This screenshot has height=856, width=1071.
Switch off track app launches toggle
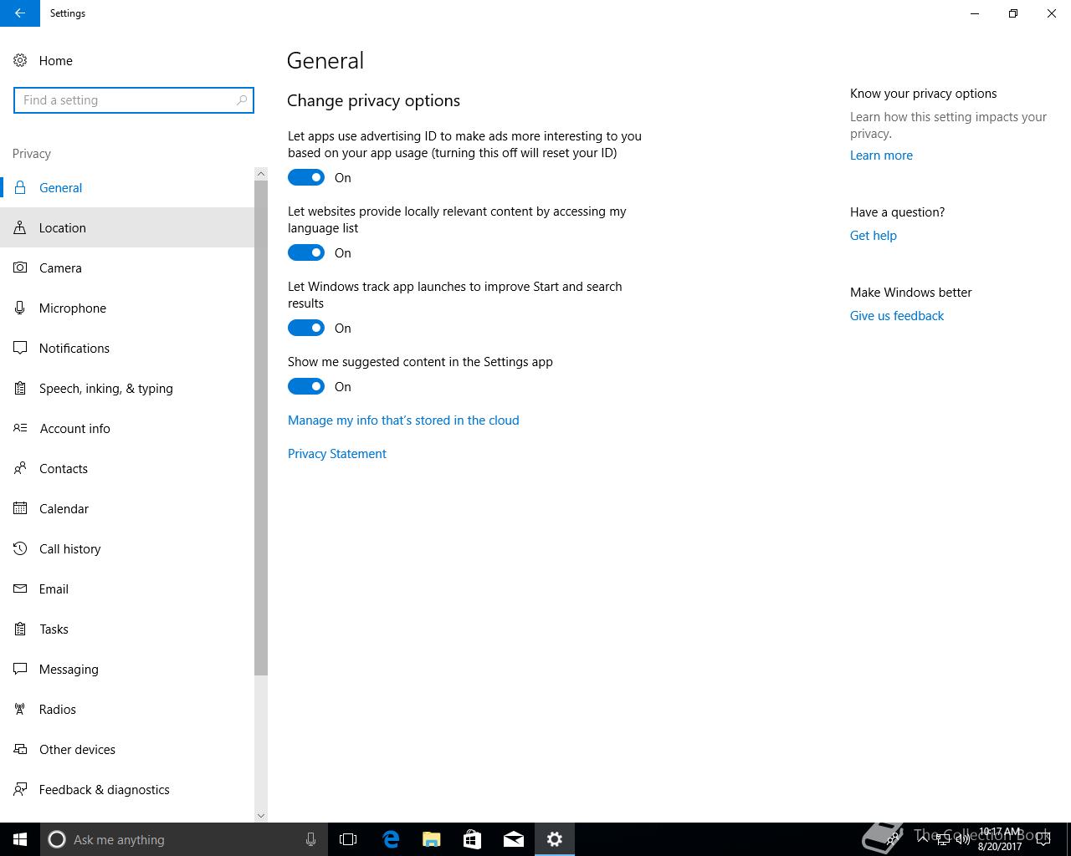pos(306,328)
